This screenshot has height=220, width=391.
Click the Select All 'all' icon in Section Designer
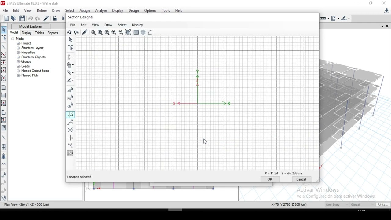click(70, 90)
